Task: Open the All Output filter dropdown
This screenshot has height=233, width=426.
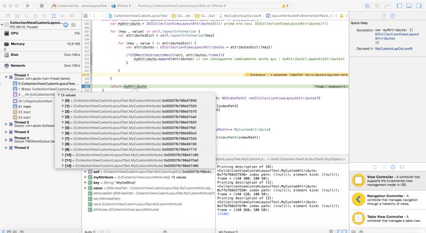Action: click(228, 231)
